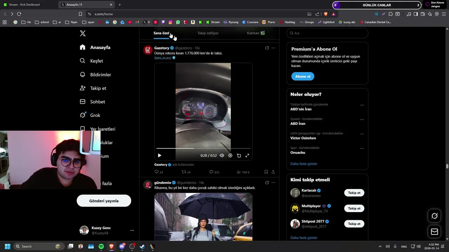Share the Gazetory post
449x252 pixels.
pos(273,172)
